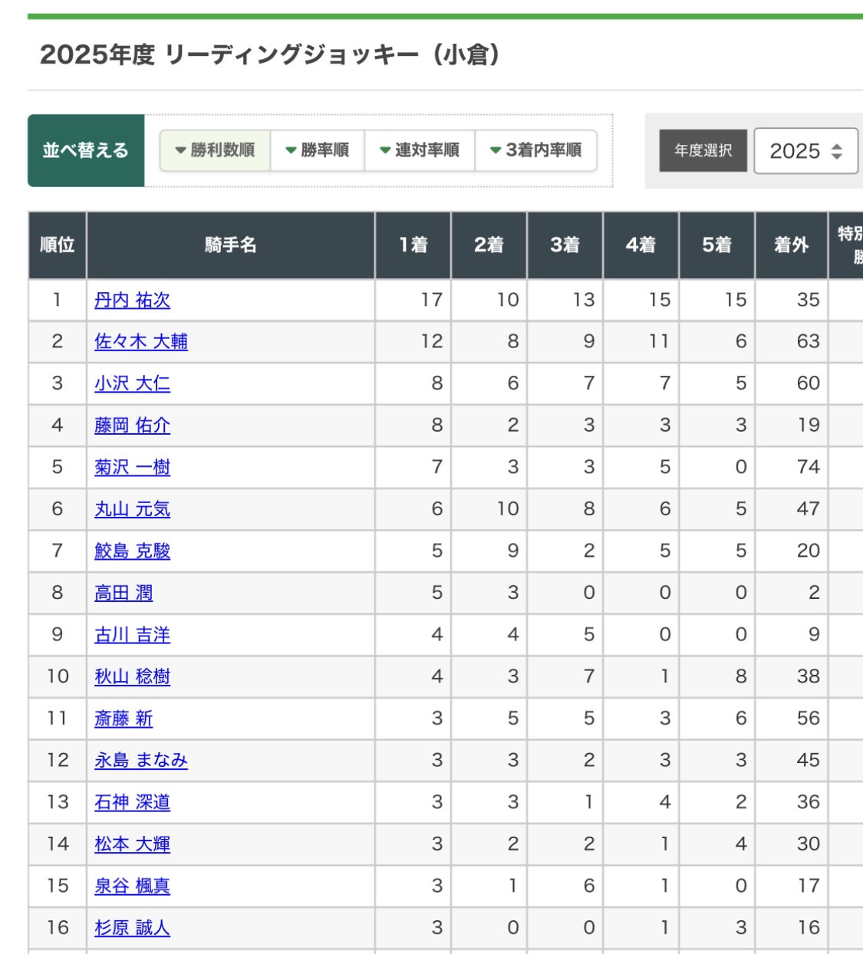The image size is (863, 954).
Task: Sort by 勝率順 (win rate)
Action: click(x=318, y=150)
